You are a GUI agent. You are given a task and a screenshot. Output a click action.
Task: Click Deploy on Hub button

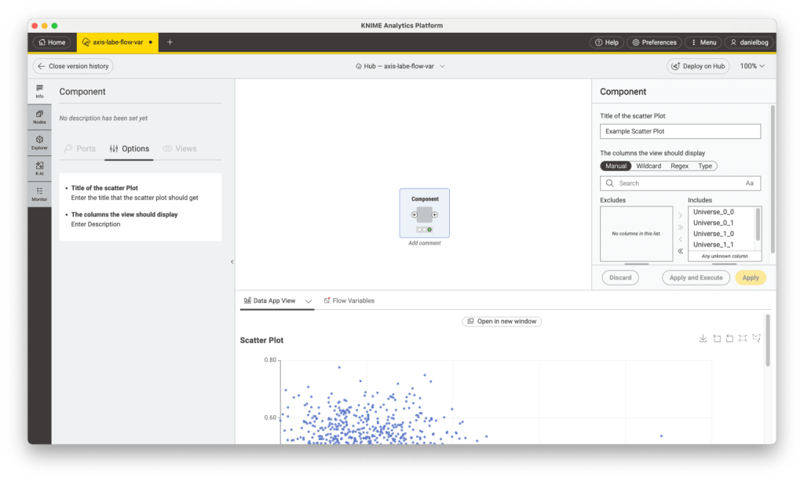[698, 66]
